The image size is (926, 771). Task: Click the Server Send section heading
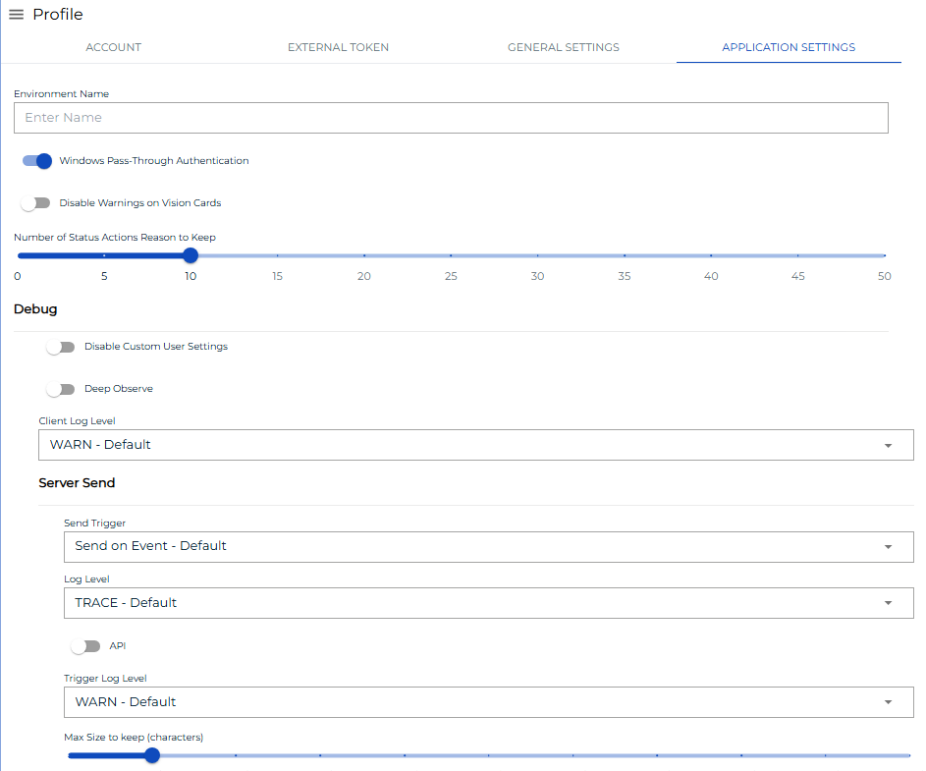pyautogui.click(x=77, y=482)
